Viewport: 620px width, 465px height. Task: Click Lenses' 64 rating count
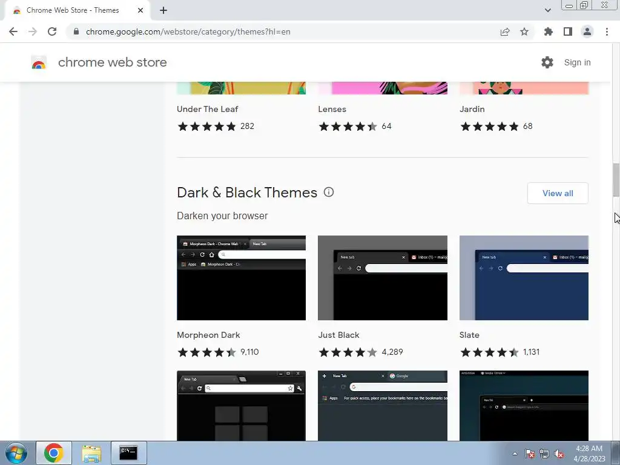click(x=386, y=126)
